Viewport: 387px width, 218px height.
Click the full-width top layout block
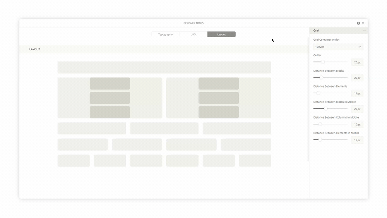pyautogui.click(x=164, y=67)
